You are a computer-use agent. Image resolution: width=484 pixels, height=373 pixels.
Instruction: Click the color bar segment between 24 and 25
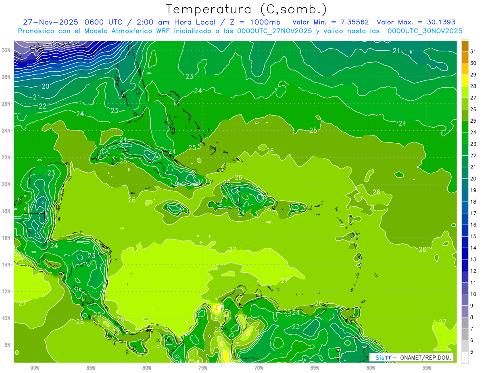[x=465, y=126]
